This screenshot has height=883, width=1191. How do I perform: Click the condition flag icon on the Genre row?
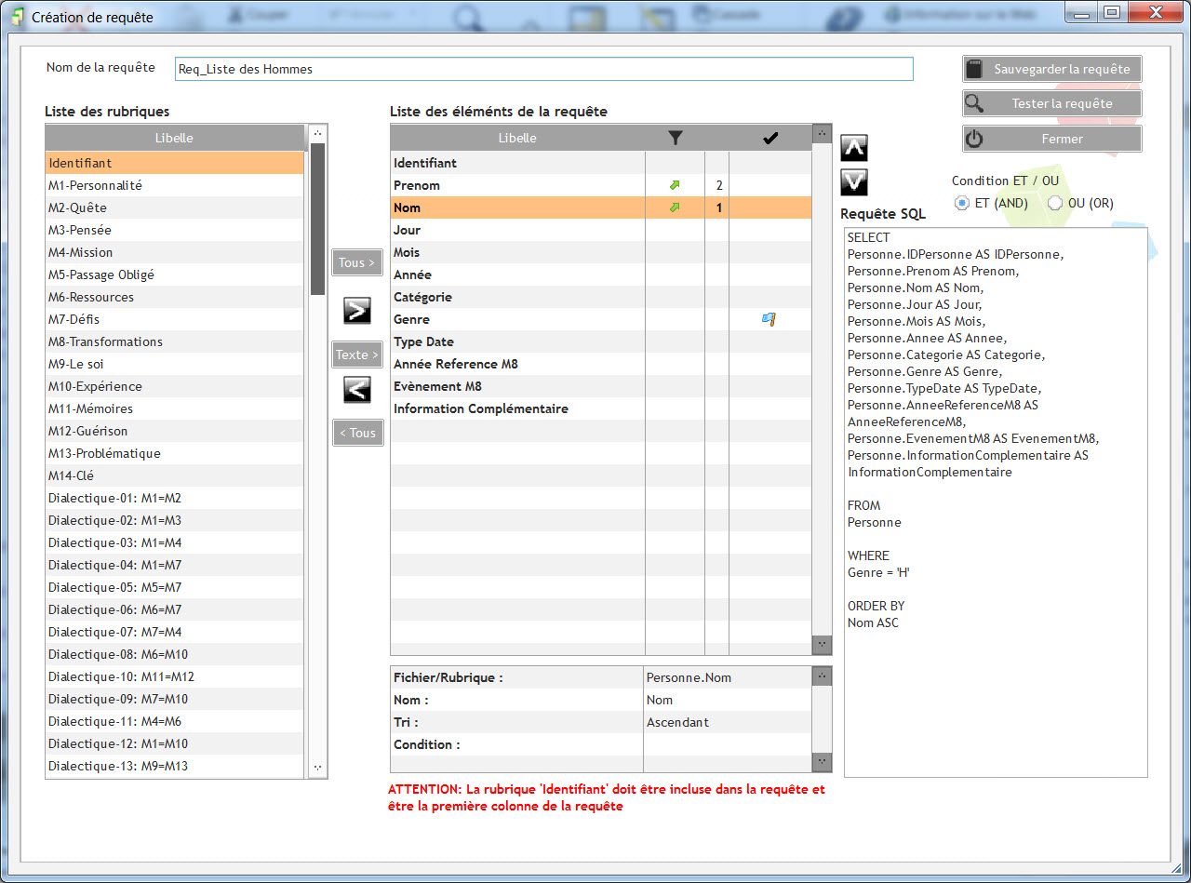[x=768, y=319]
